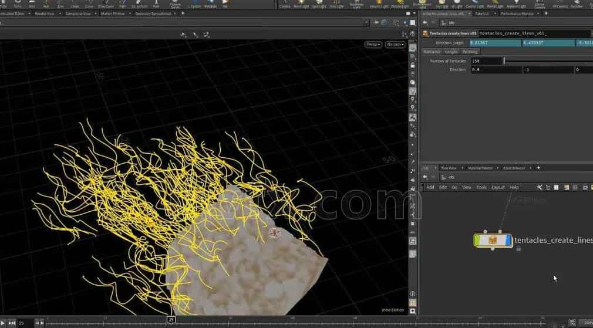Click the play button on the playbar

click(x=2, y=323)
